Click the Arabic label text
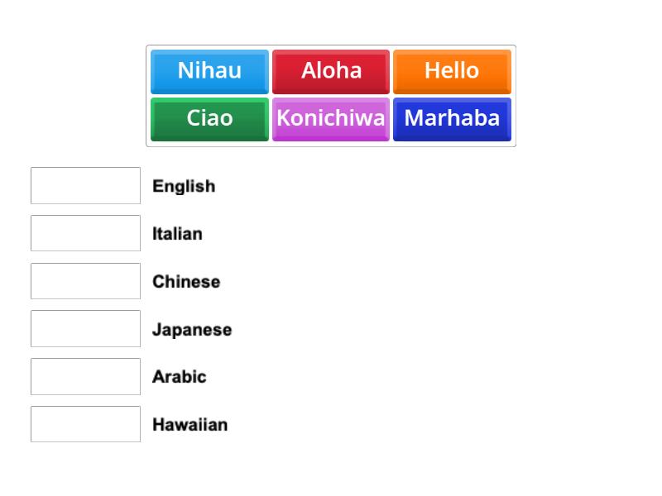 pos(179,377)
